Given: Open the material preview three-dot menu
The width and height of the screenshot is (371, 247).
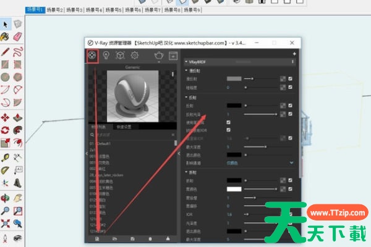Looking at the screenshot, I should point(173,74).
